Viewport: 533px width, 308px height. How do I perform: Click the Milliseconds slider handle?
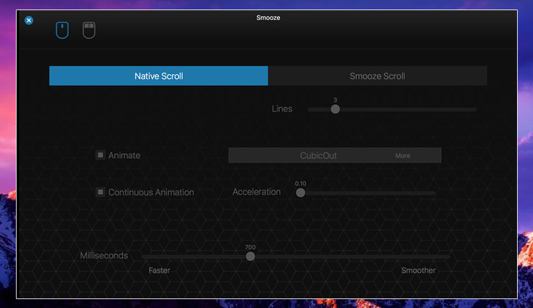[x=250, y=256]
